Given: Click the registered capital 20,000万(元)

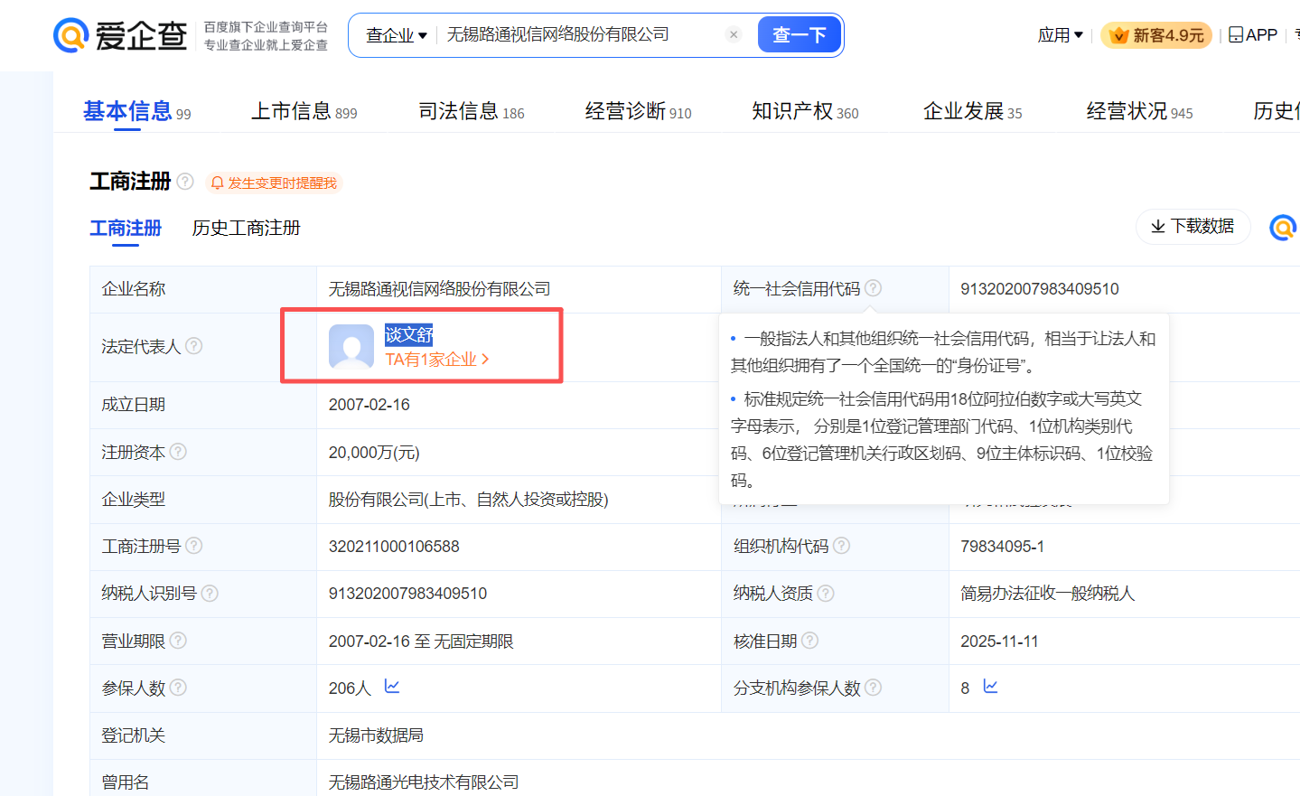Looking at the screenshot, I should tap(374, 453).
